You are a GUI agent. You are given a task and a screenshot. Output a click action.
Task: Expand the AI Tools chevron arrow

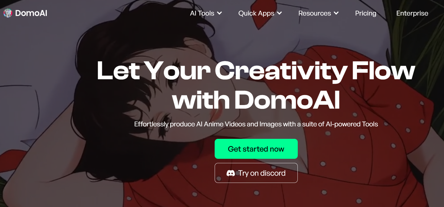coord(220,13)
